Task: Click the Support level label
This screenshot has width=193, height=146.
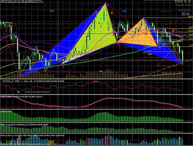Action: click(x=167, y=73)
